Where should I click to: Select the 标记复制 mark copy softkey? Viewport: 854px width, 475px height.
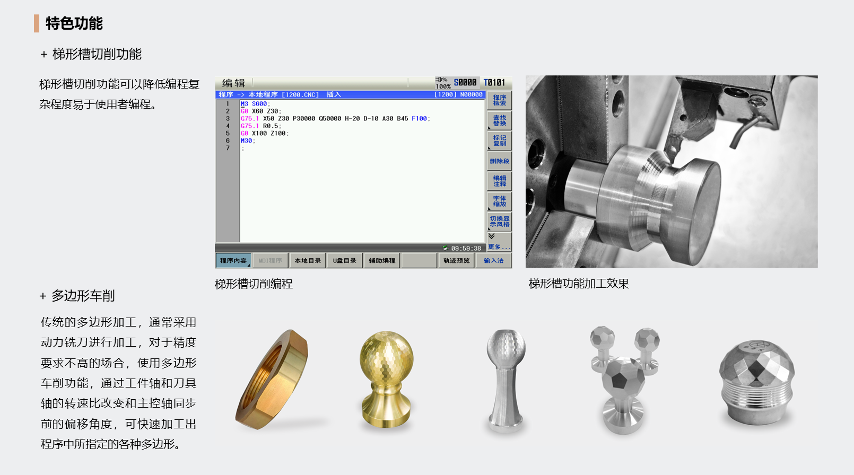[x=499, y=140]
